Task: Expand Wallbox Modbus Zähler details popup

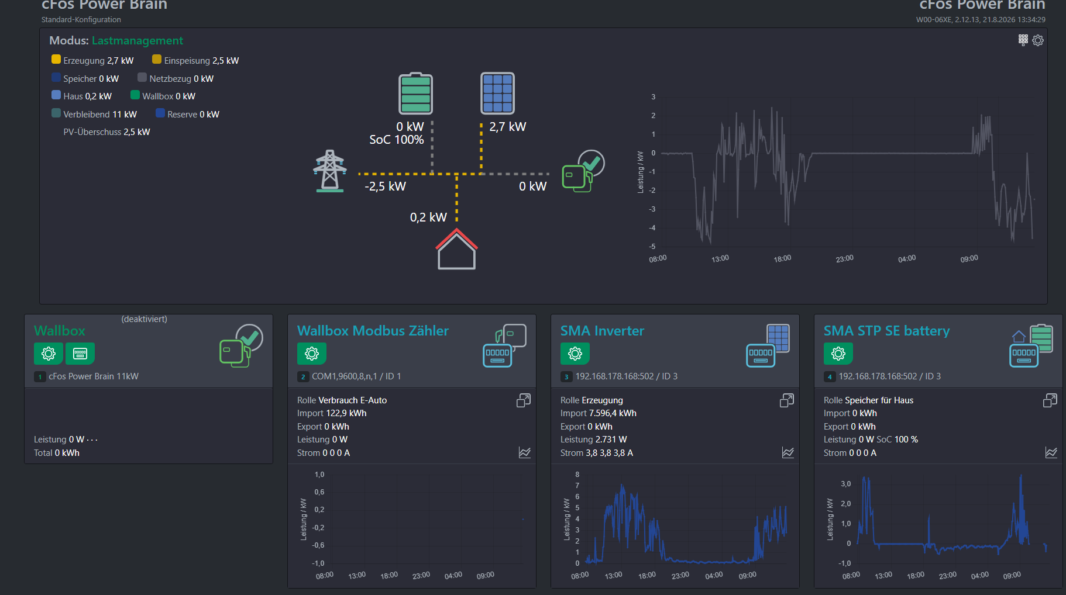Action: [524, 400]
